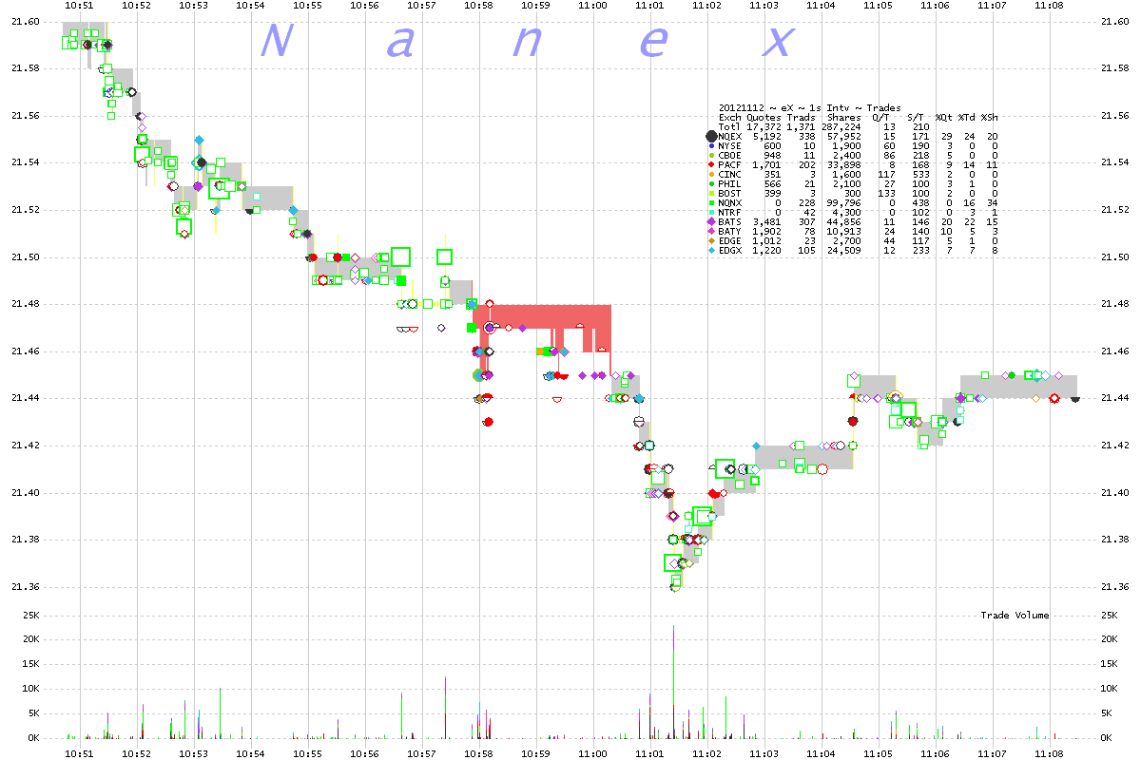This screenshot has width=1141, height=760.
Task: Click the CINC orange dot legend marker
Action: pos(711,174)
